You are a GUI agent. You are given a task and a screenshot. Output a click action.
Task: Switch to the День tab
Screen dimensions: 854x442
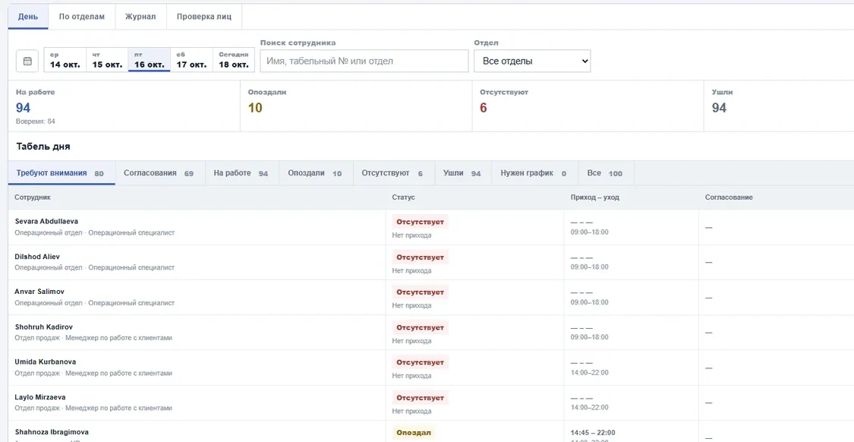coord(28,17)
